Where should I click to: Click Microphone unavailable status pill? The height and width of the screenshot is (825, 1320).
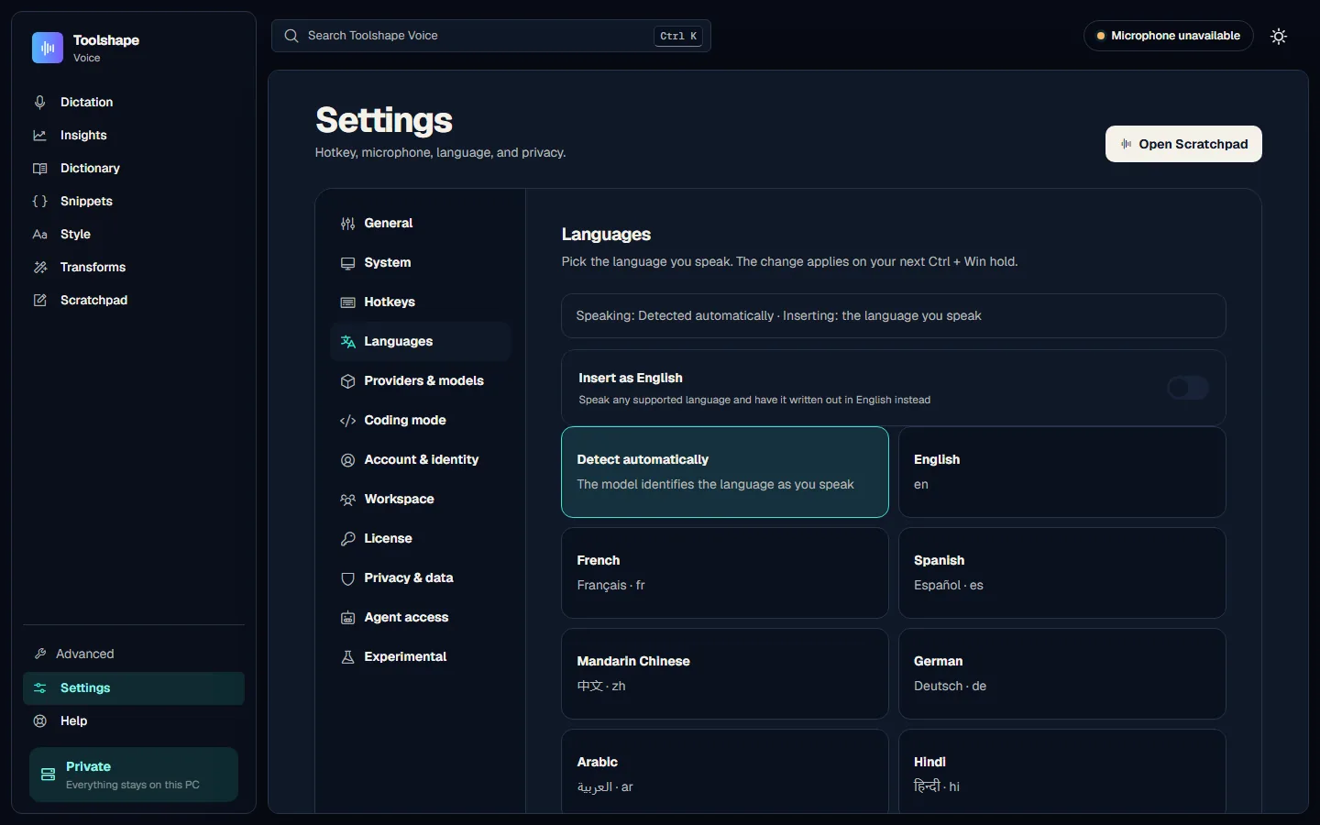pos(1168,36)
